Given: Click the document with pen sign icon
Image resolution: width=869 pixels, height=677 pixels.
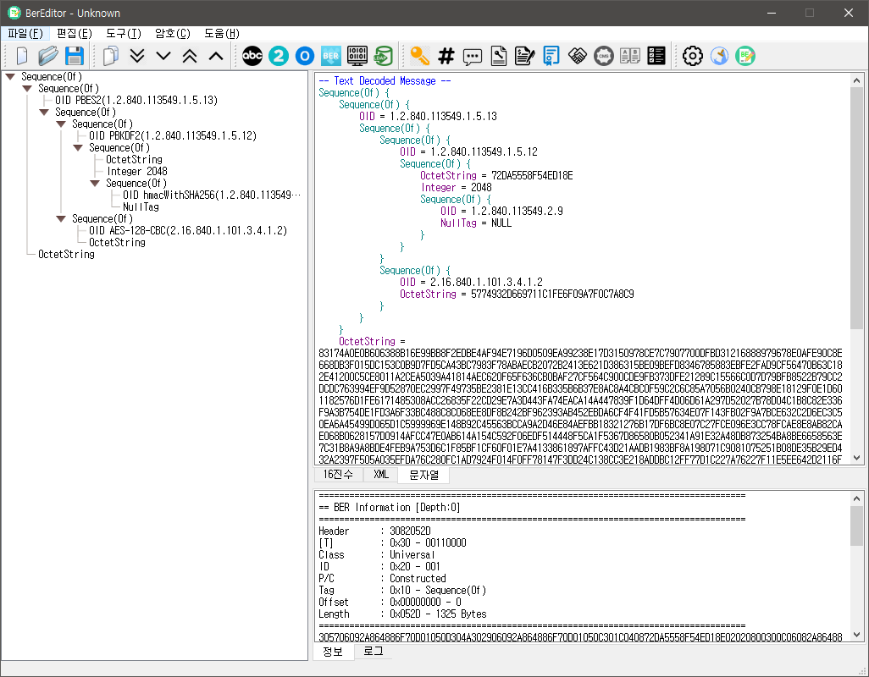Looking at the screenshot, I should [x=499, y=56].
